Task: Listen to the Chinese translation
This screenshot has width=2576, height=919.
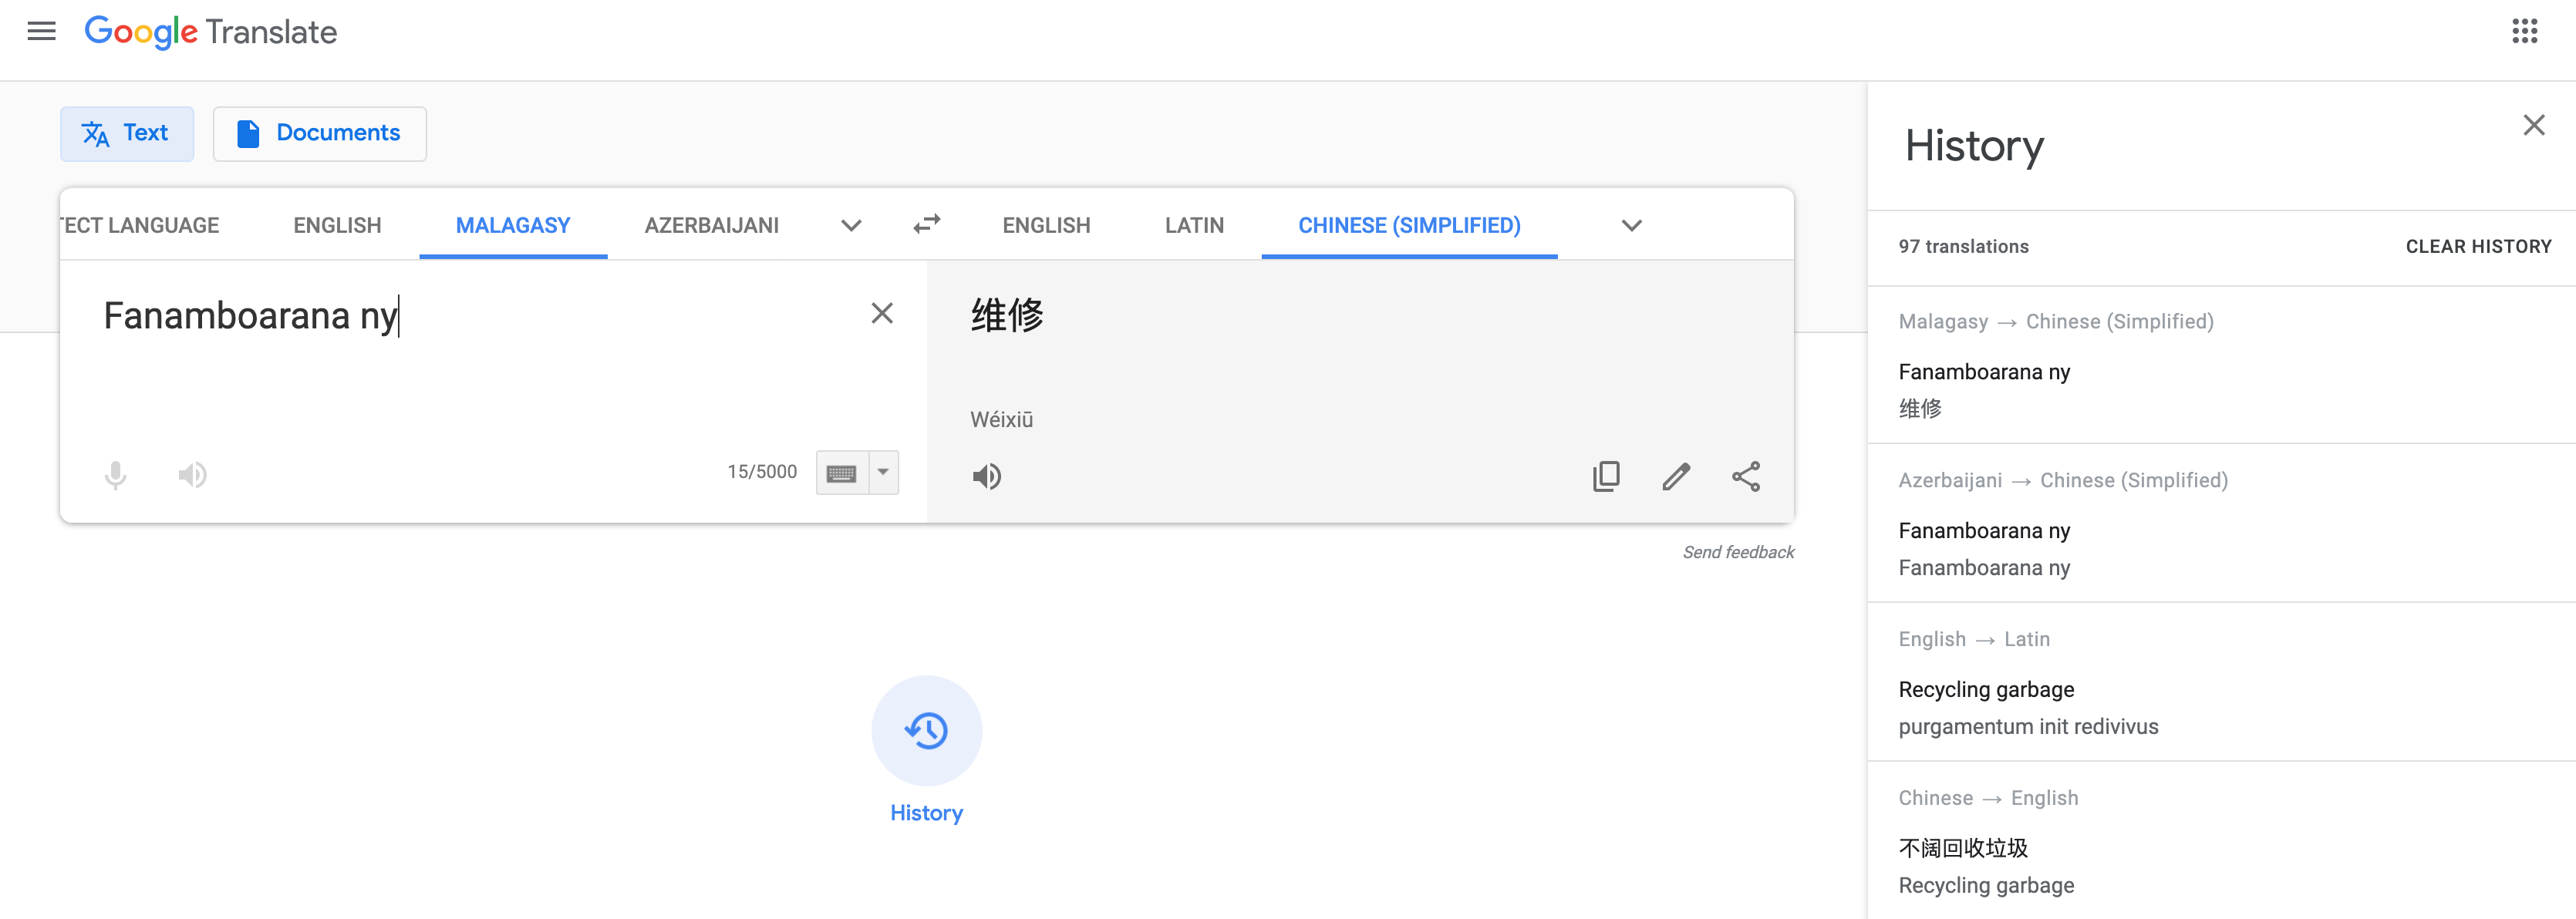Action: click(986, 476)
